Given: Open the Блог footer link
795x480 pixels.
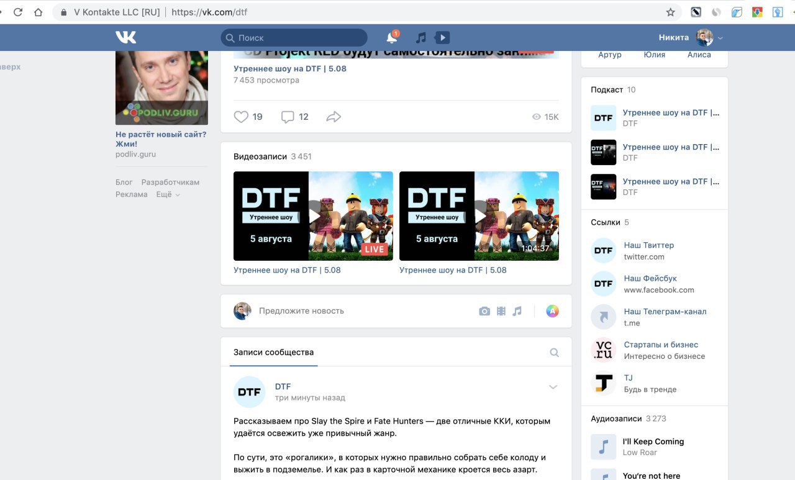Looking at the screenshot, I should point(124,182).
